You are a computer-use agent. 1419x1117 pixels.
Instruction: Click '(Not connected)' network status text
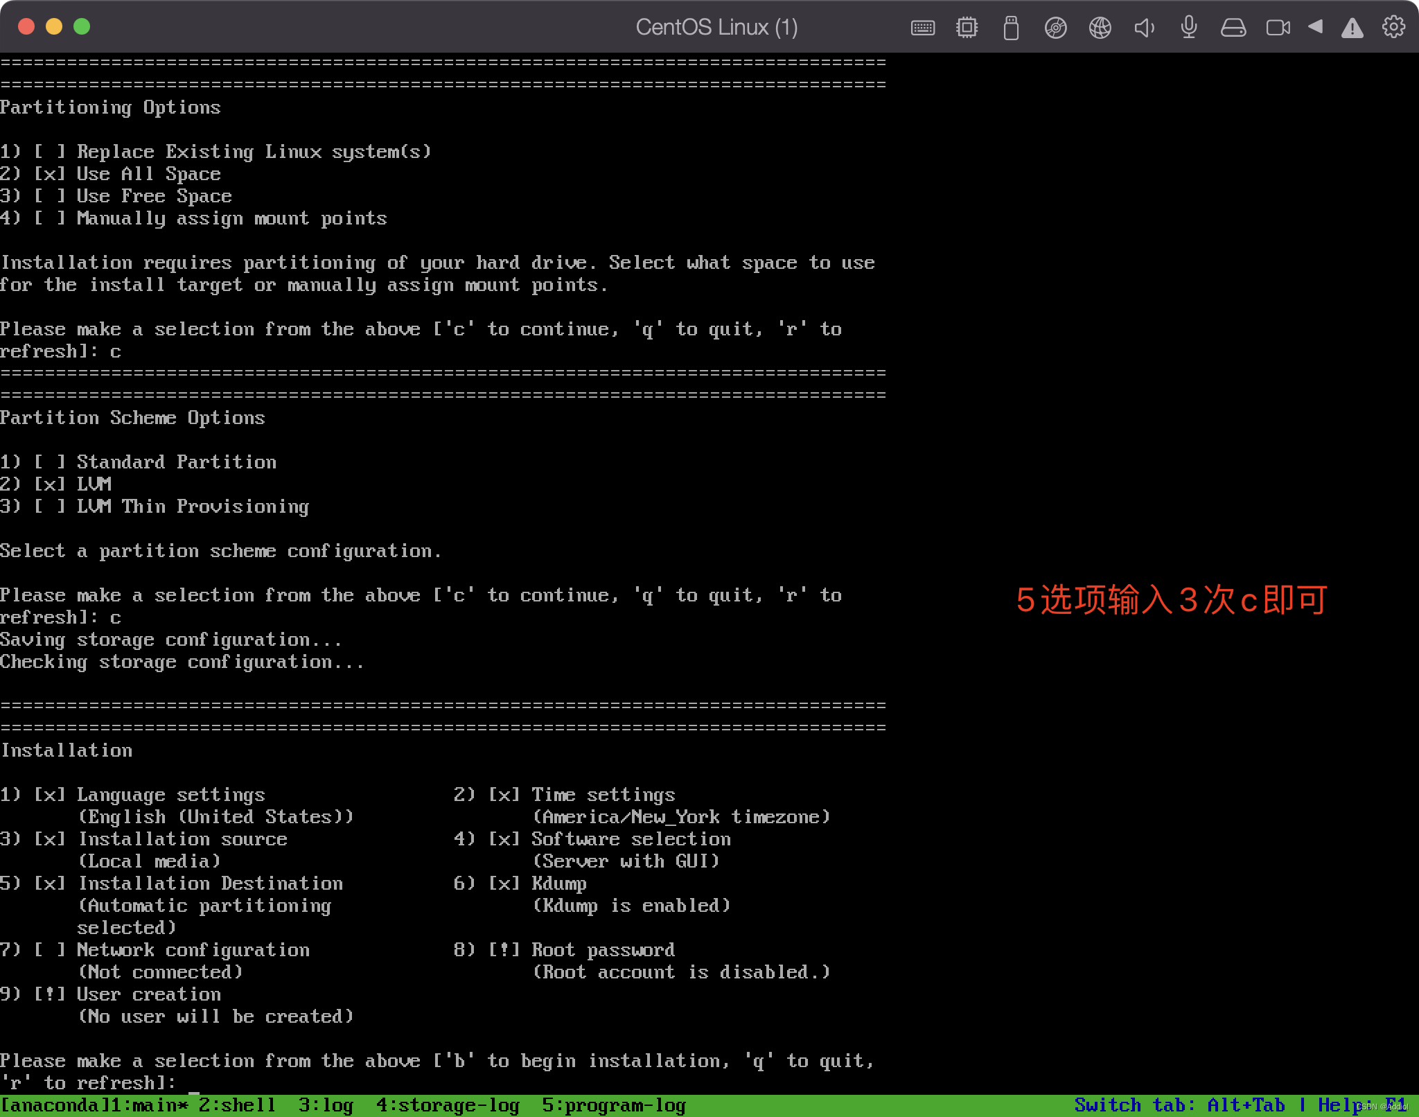click(159, 972)
